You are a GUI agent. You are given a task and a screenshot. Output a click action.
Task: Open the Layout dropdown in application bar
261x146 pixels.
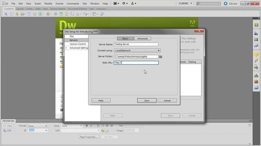coord(116,3)
